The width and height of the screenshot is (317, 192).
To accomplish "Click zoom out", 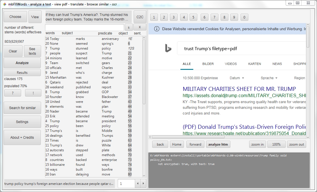I will pos(296,144).
